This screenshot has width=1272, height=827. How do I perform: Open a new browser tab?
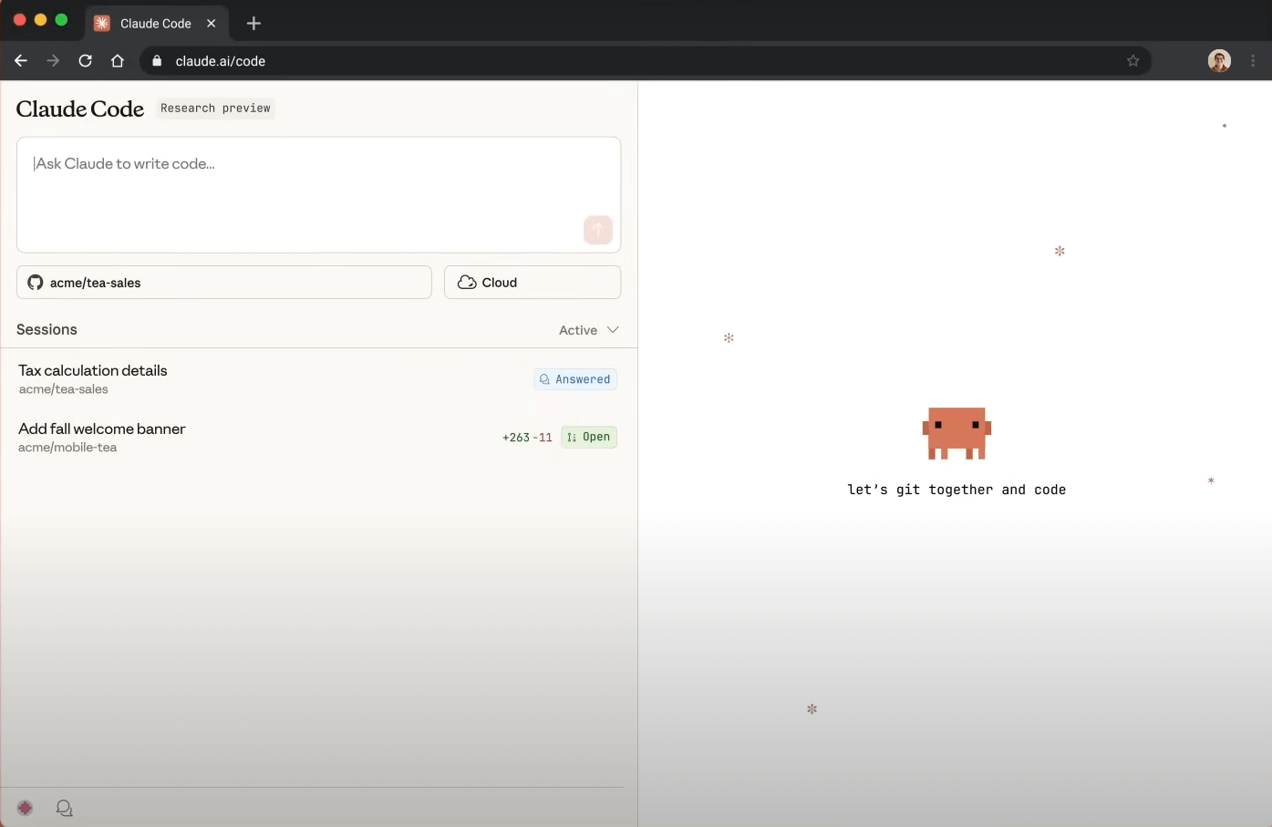253,23
